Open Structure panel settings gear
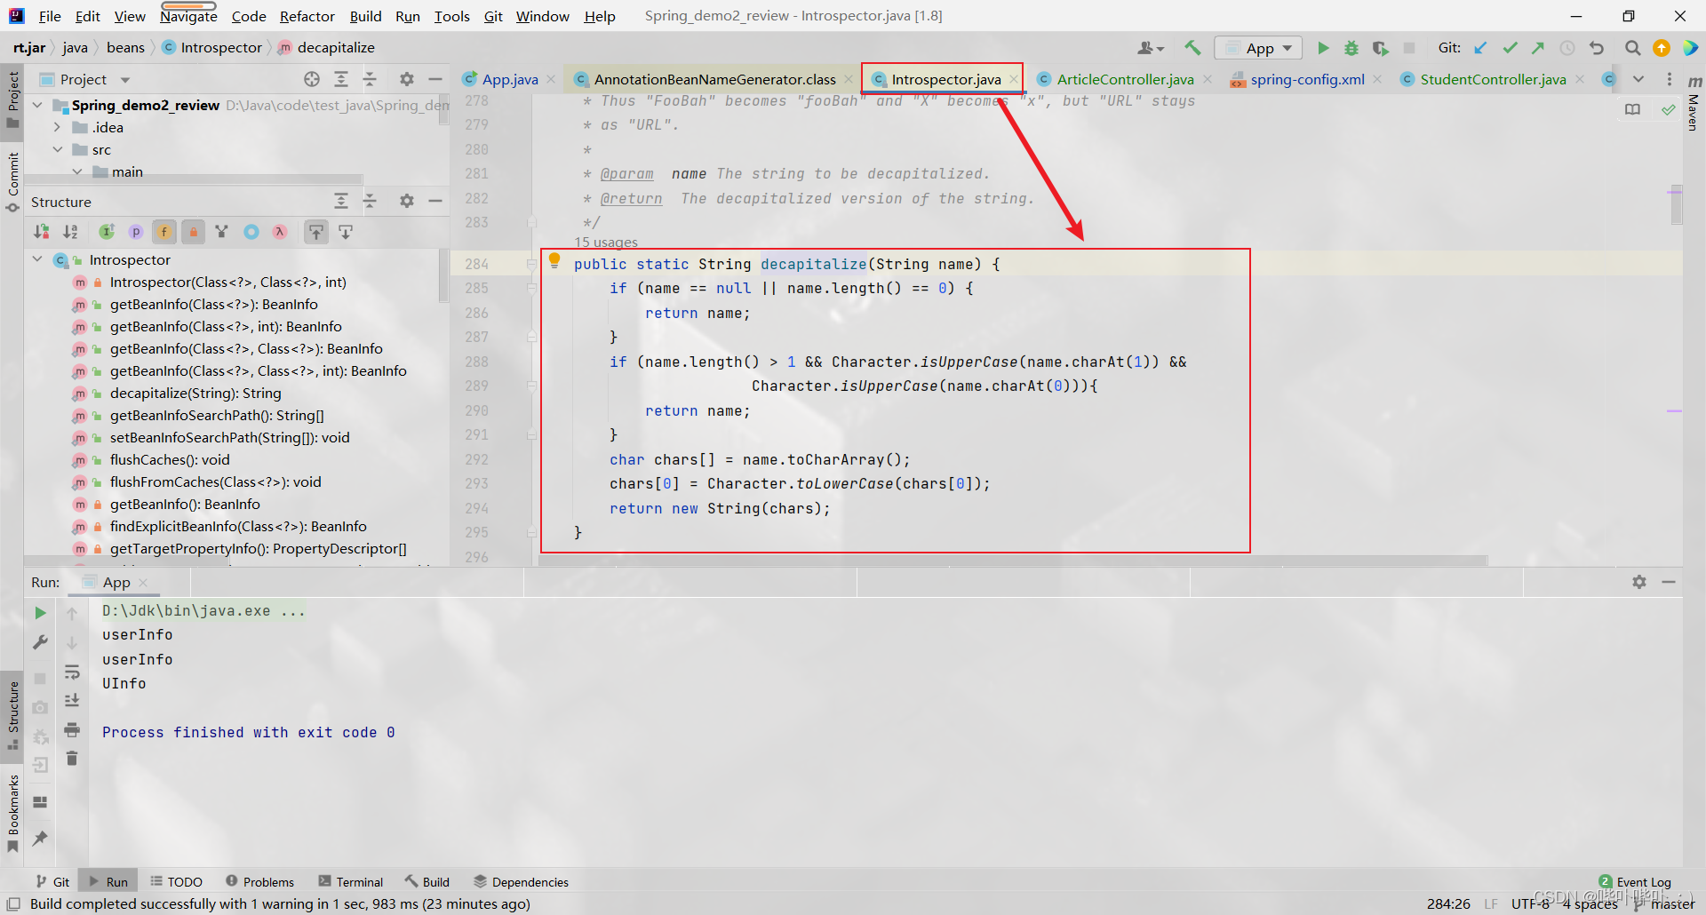1706x915 pixels. pos(407,201)
